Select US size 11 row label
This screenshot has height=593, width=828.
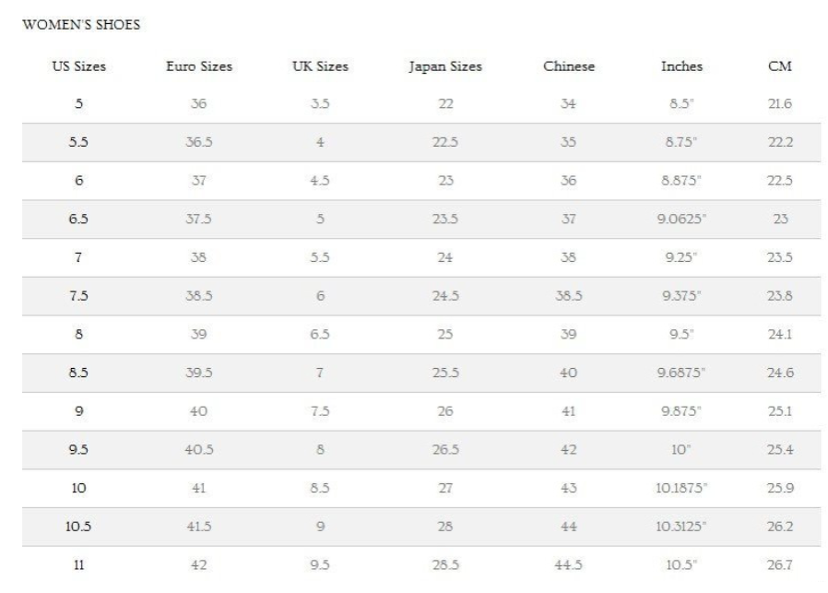pyautogui.click(x=78, y=564)
